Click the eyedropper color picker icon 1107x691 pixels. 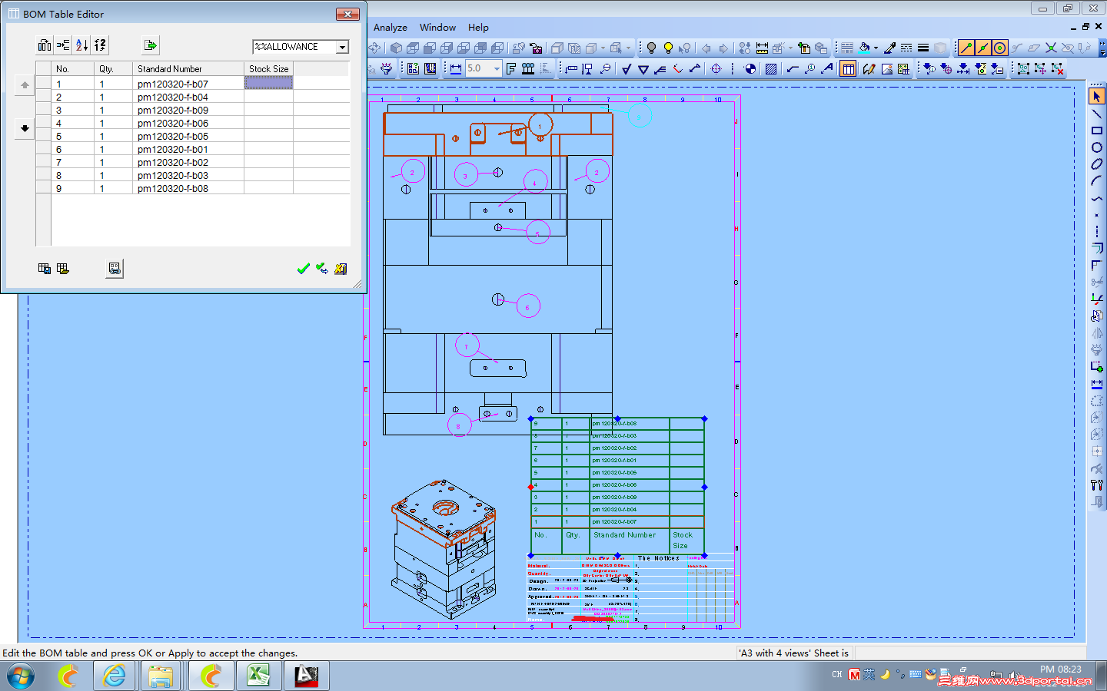coord(889,48)
